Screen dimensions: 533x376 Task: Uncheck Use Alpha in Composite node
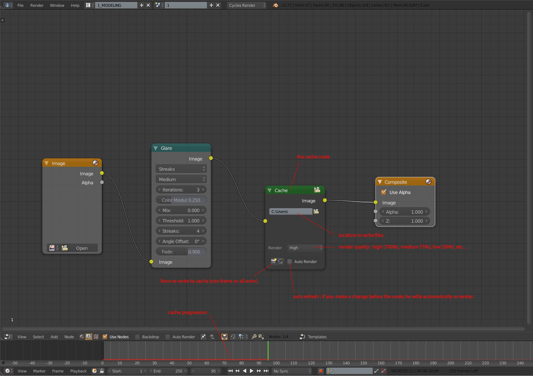click(384, 192)
